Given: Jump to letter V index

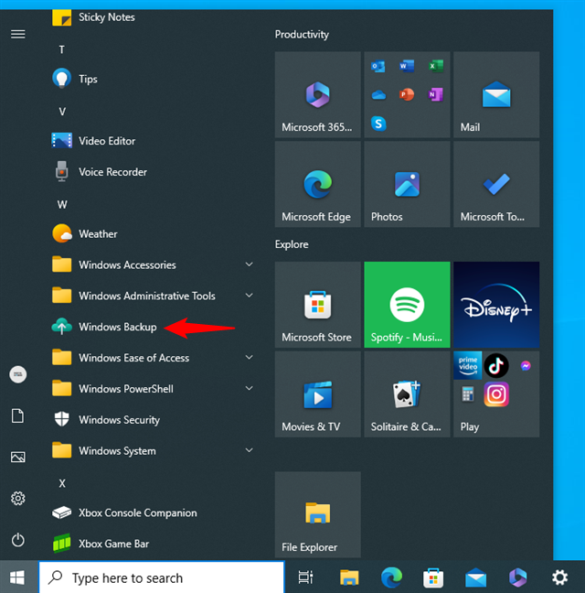Looking at the screenshot, I should [x=62, y=112].
